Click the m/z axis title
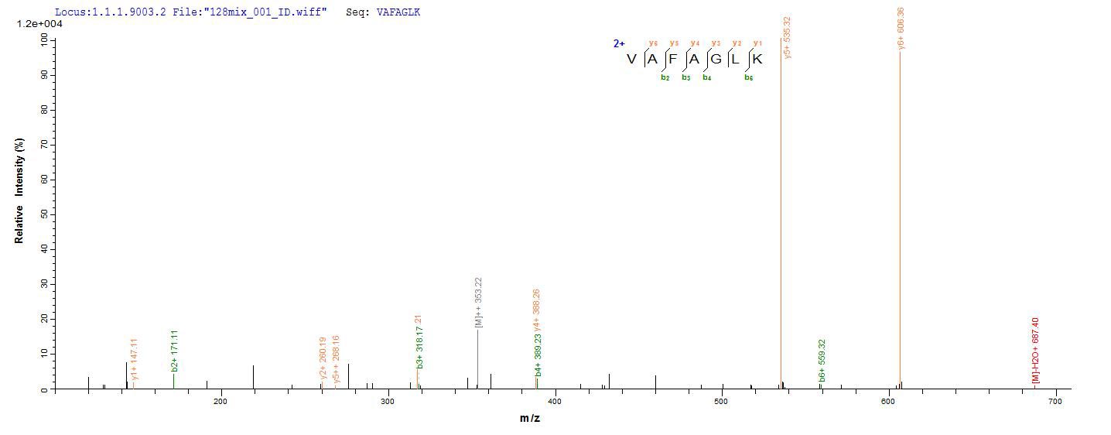 click(x=529, y=419)
